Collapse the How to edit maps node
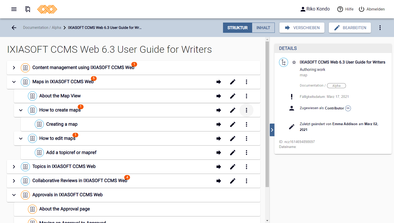This screenshot has height=223, width=394. pos(21,139)
